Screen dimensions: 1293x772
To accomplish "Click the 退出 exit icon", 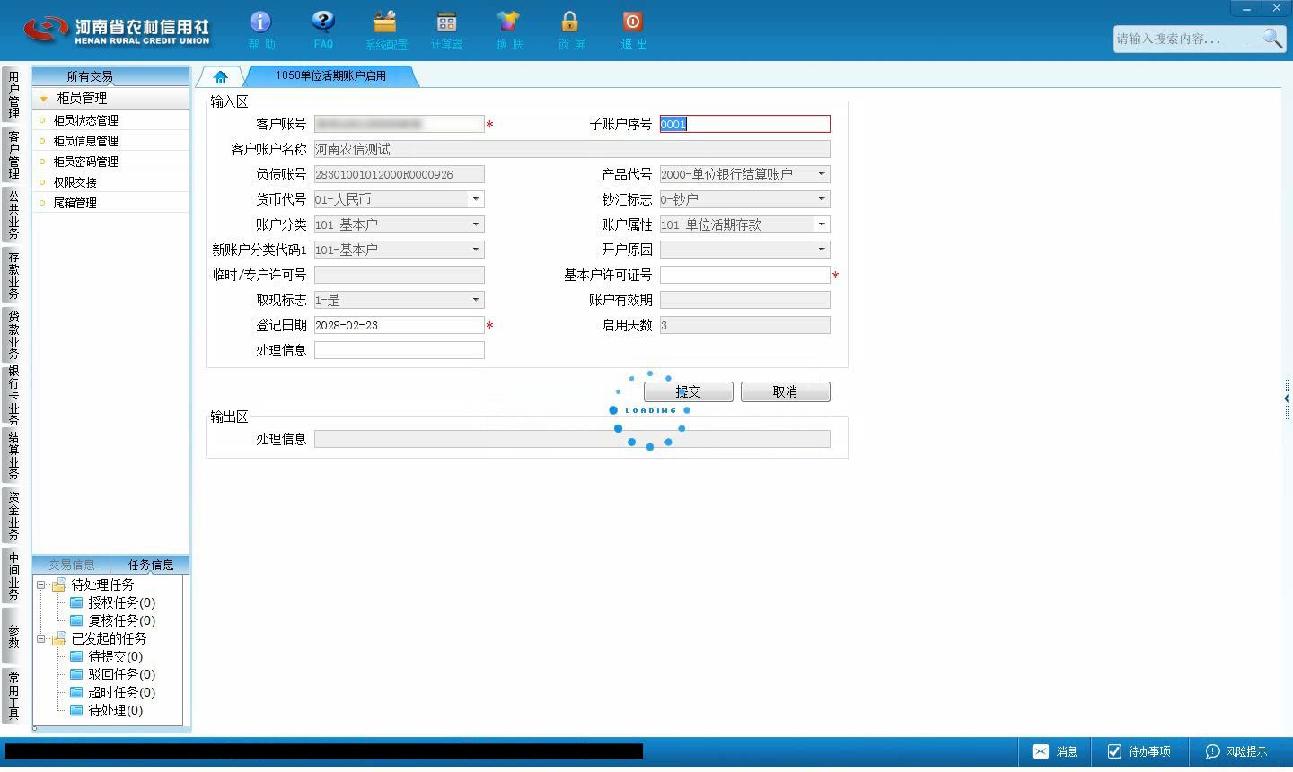I will (632, 22).
